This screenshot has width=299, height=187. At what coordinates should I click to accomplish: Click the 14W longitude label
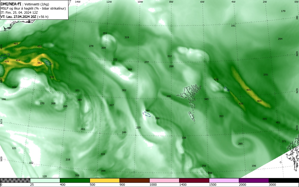point(78,2)
